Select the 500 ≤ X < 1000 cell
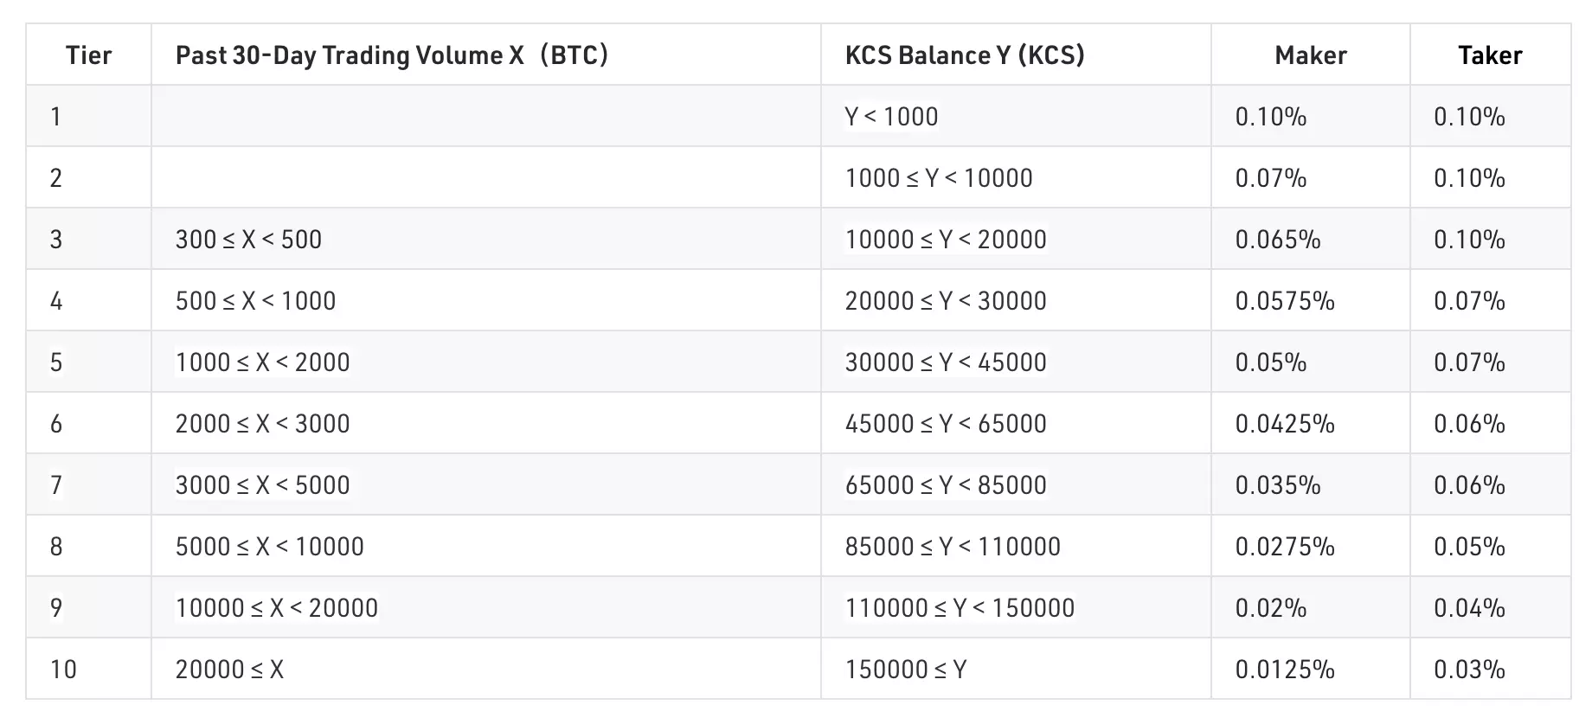Screen dimensions: 1592x718 click(255, 301)
